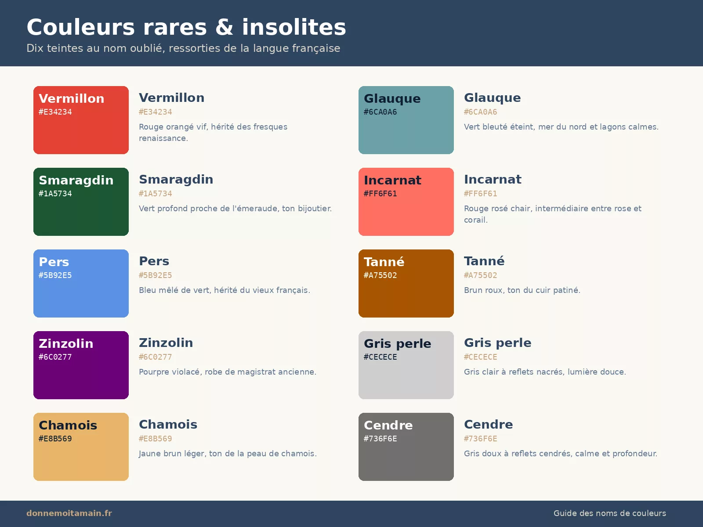Click the tan #E34234 hex code text

tap(156, 112)
